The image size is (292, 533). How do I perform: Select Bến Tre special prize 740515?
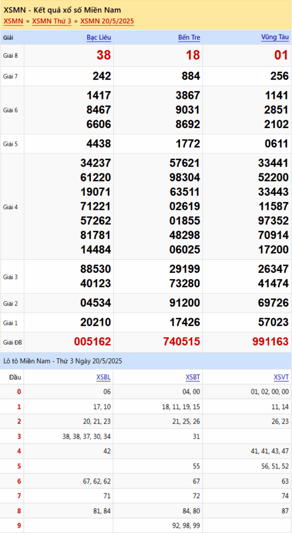pos(181,342)
